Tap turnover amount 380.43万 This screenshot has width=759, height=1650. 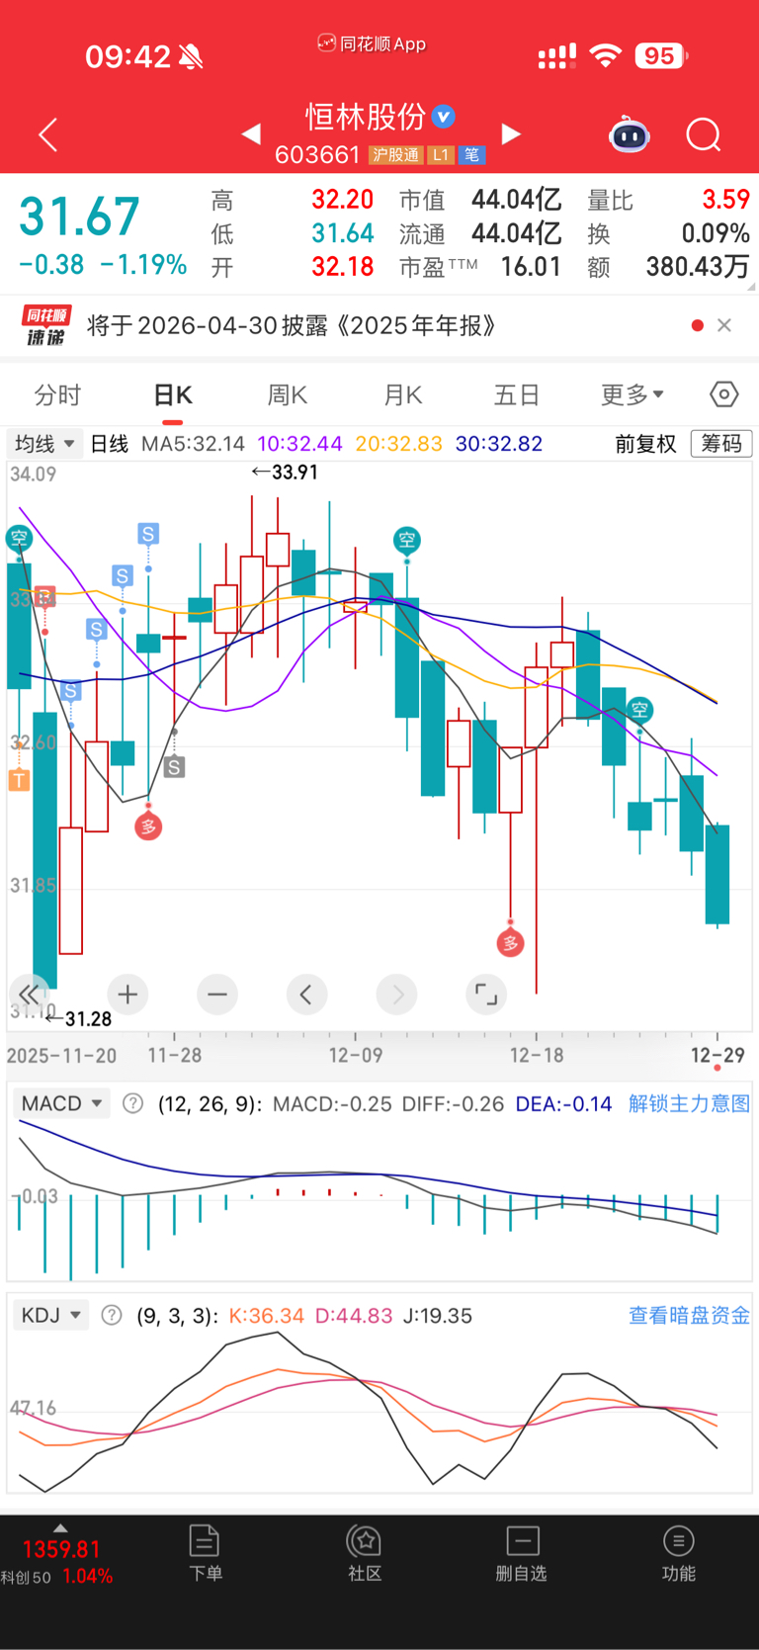point(698,267)
